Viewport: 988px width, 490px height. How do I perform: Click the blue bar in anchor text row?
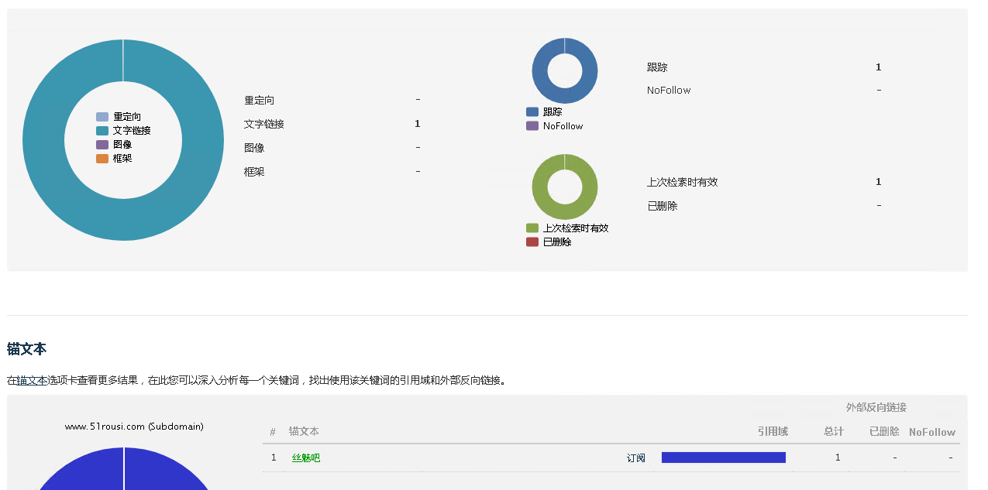coord(723,457)
